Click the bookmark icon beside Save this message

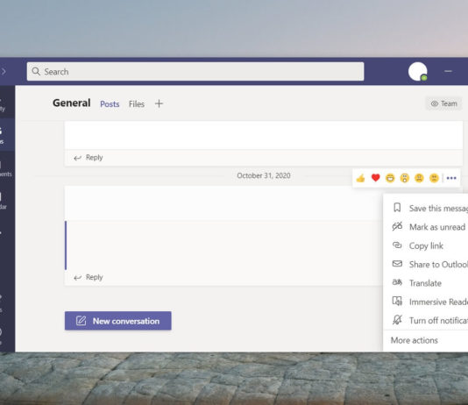point(397,208)
